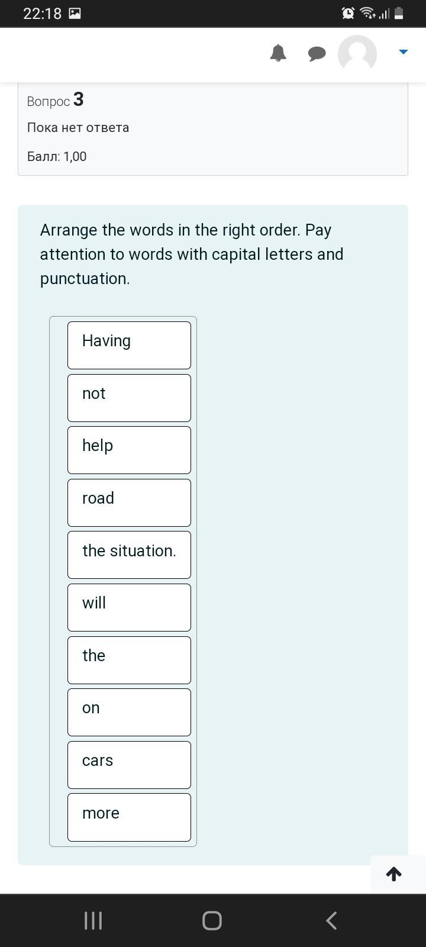Select the "more" word block
Image resolution: width=426 pixels, height=947 pixels.
pos(129,817)
